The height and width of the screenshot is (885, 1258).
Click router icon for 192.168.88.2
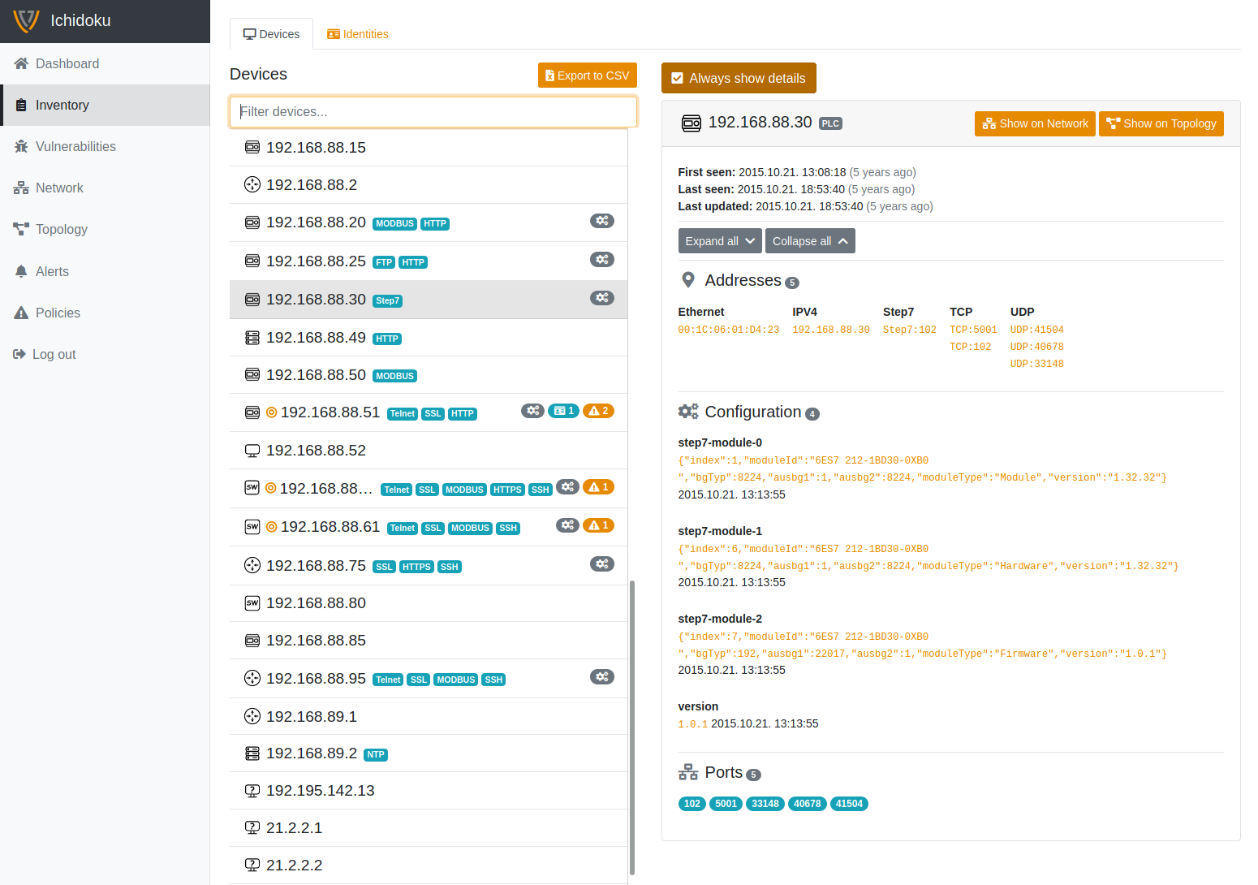point(252,185)
